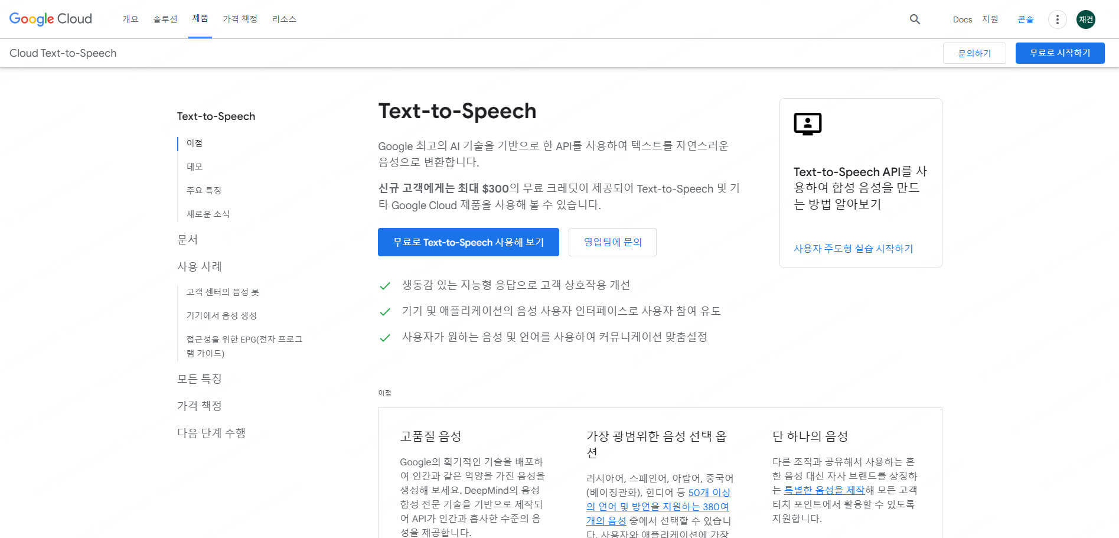Select 고객 센터의 음성 봇 sidebar item

click(x=223, y=292)
